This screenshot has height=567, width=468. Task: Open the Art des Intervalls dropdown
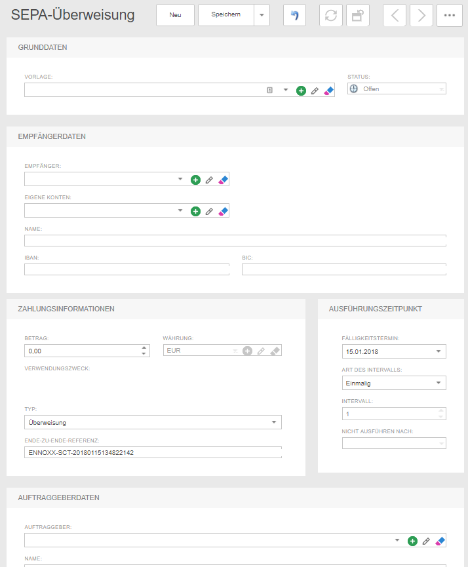coord(439,383)
